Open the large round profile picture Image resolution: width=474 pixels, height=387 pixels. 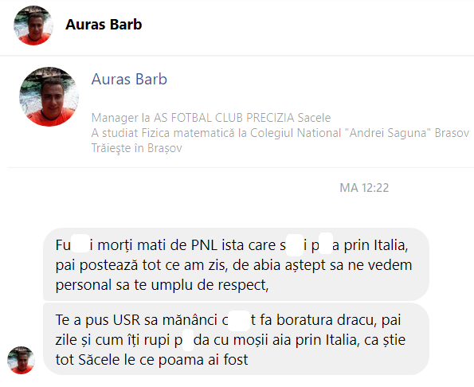pyautogui.click(x=49, y=96)
